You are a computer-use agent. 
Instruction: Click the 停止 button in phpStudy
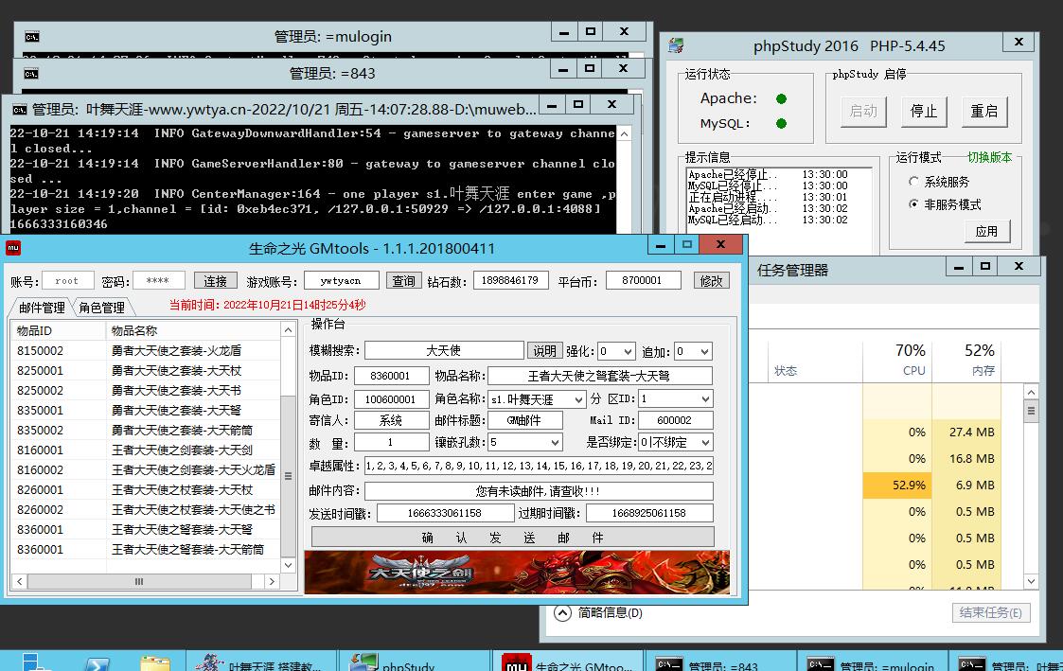point(923,111)
